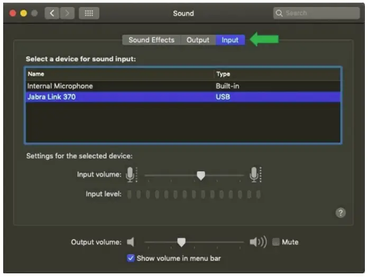Close the Sound window with red button

tap(13, 13)
